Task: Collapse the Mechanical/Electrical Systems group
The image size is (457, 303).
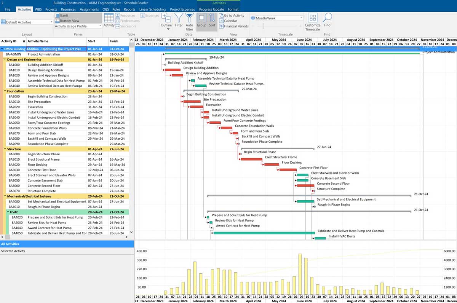Action: (x=5, y=196)
